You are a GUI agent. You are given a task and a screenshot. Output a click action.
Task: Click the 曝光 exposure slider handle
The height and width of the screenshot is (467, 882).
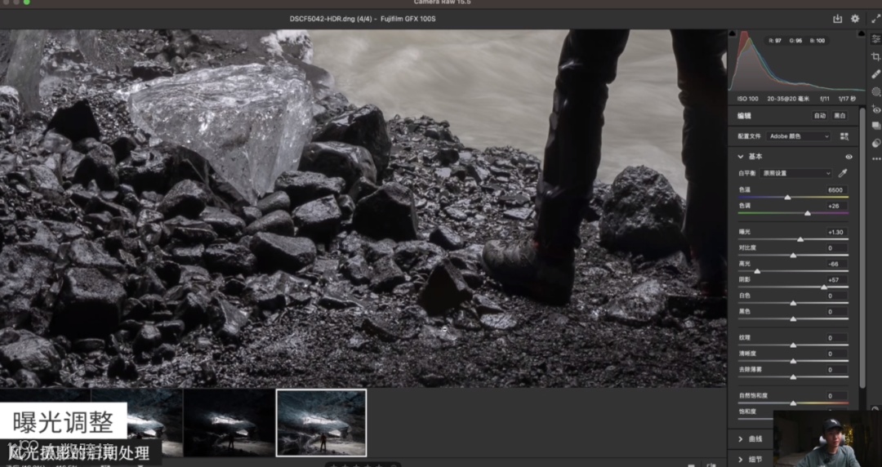(x=800, y=239)
